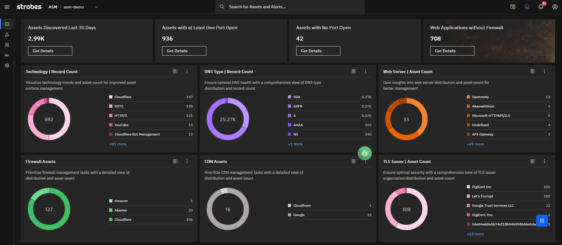The image size is (562, 245).
Task: Toggle list view on DNS Type card
Action: tap(354, 71)
